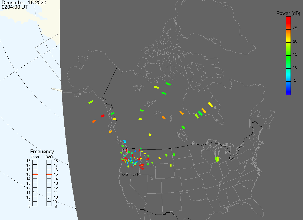Click the northernmost green echo patch in Canada
303x220 pixels.
click(x=168, y=84)
